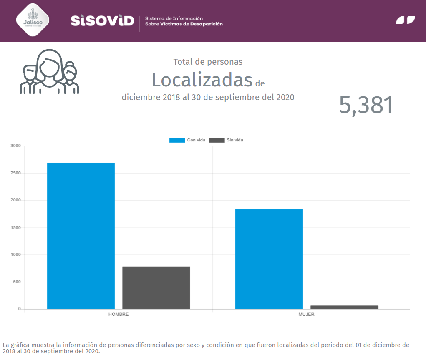The width and height of the screenshot is (426, 360).
Task: Open the SISOVID home logo
Action: [x=102, y=21]
